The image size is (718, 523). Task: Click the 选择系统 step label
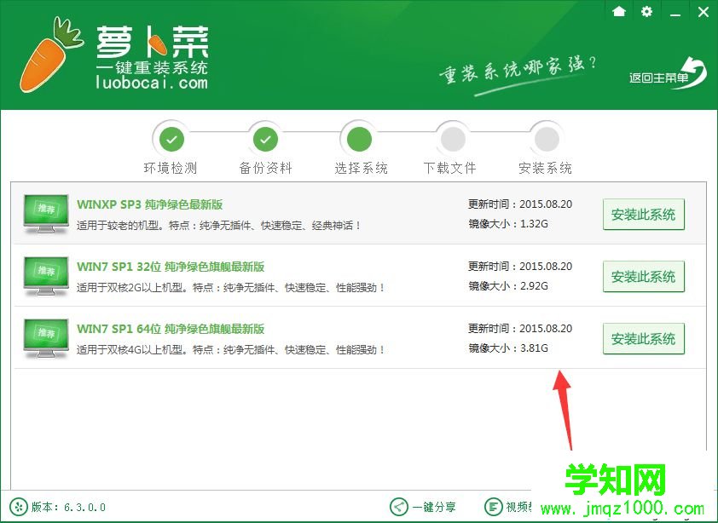[361, 168]
